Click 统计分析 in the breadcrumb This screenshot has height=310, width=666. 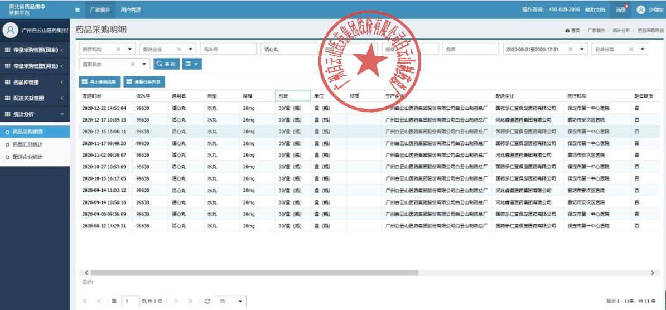(x=621, y=31)
